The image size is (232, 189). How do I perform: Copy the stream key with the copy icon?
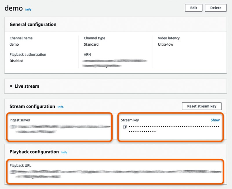click(x=125, y=127)
